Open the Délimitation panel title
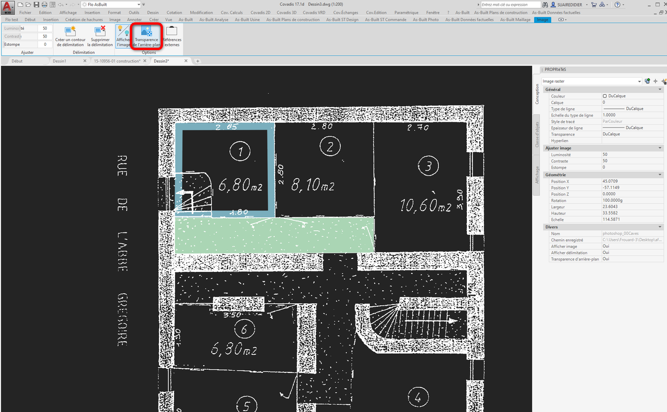Image resolution: width=667 pixels, height=412 pixels. coord(84,53)
